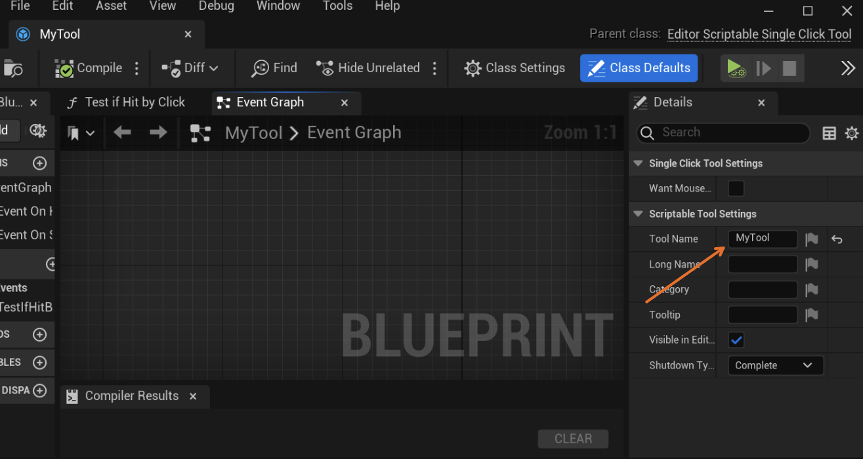Expand toolbar overflow double-chevron
The height and width of the screenshot is (459, 863).
coord(848,68)
